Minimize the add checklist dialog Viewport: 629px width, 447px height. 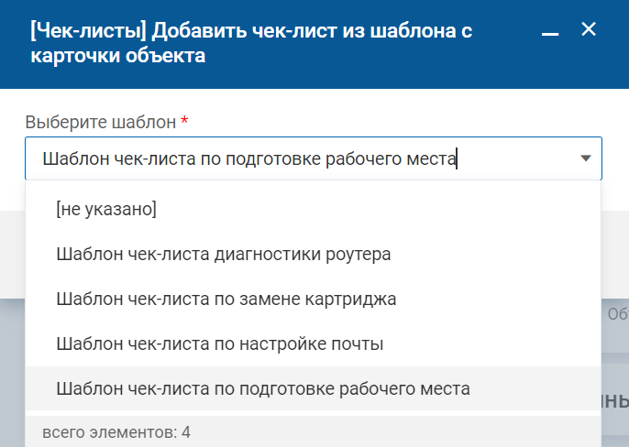point(550,32)
